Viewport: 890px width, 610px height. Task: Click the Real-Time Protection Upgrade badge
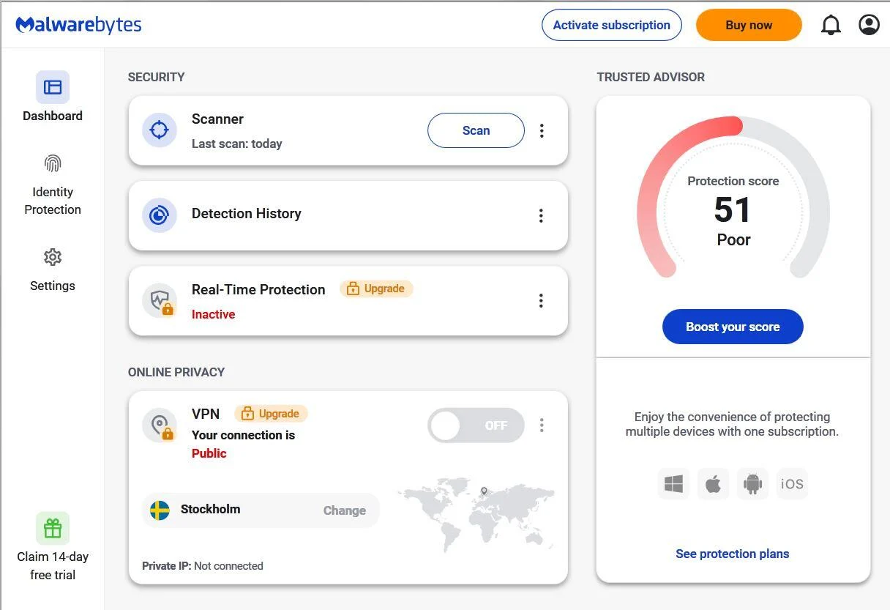tap(376, 289)
